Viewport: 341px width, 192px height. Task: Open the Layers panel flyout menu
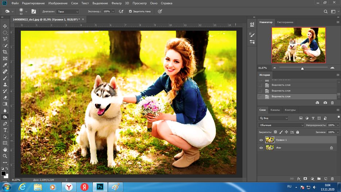pyautogui.click(x=338, y=110)
